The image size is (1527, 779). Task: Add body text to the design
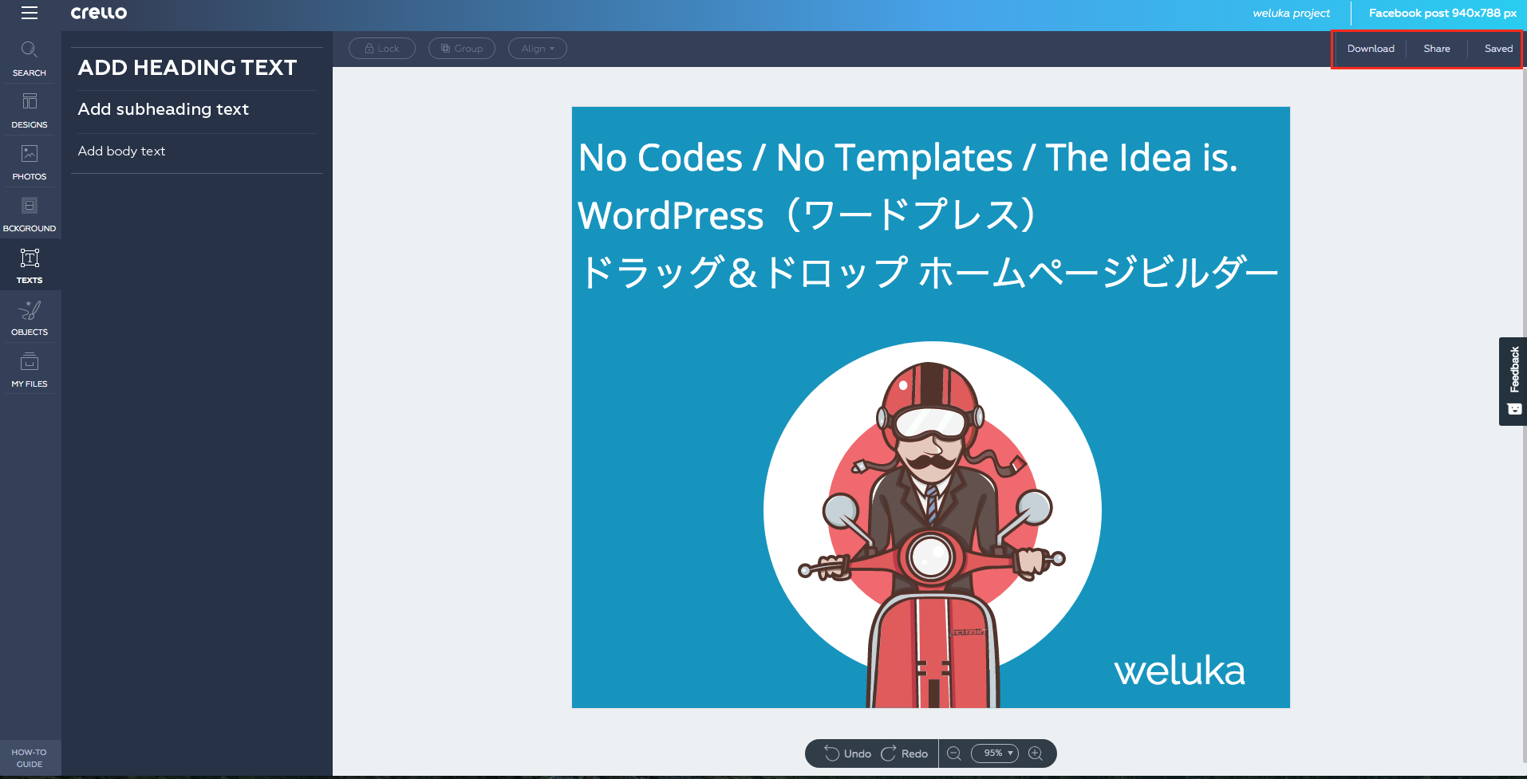[x=121, y=151]
